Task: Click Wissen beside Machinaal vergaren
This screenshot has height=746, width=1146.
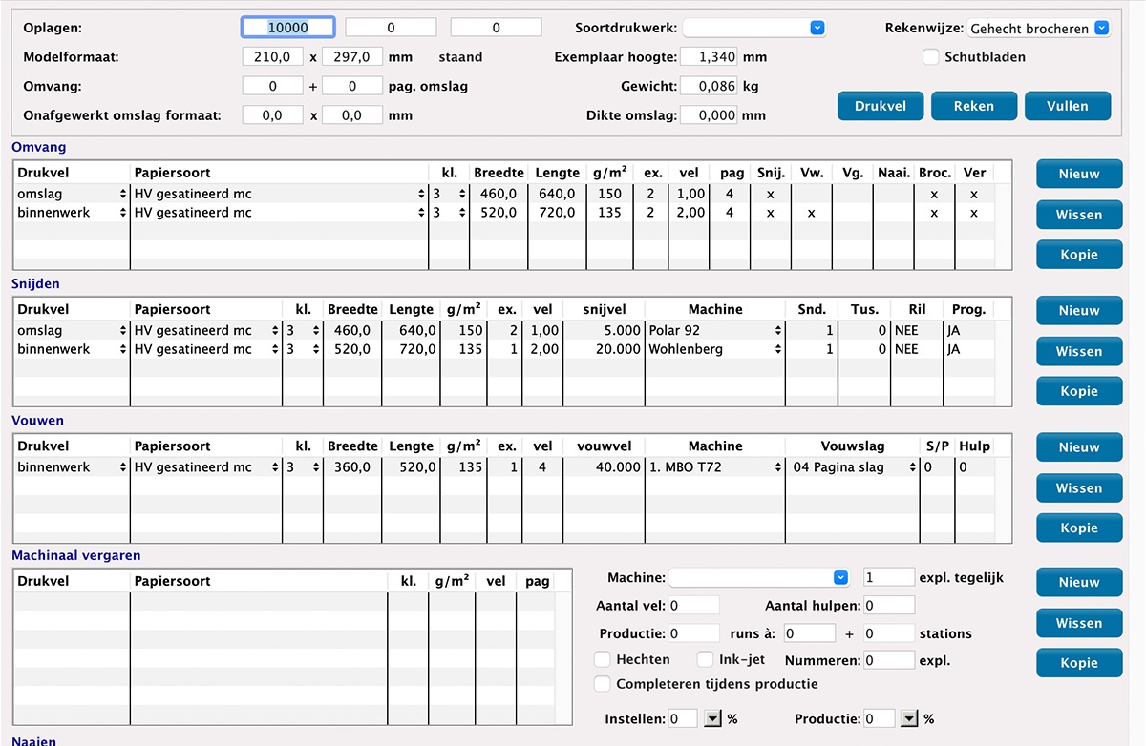Action: [1079, 623]
